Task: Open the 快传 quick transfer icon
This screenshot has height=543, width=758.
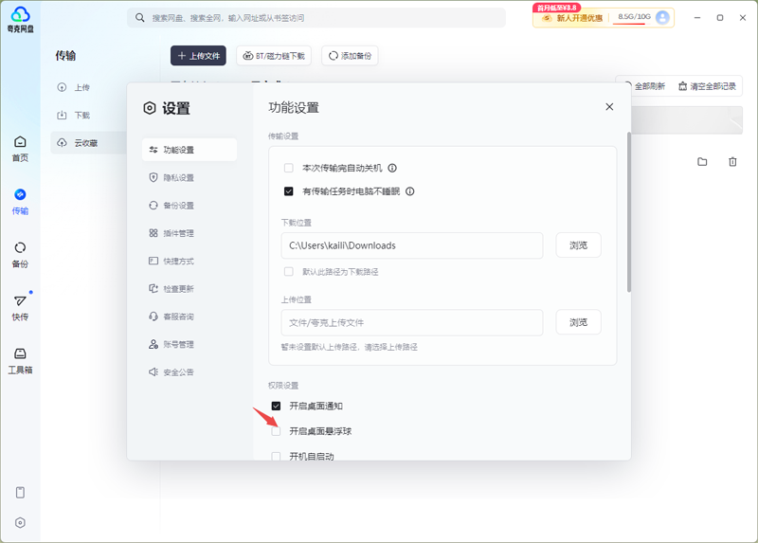Action: click(x=20, y=306)
